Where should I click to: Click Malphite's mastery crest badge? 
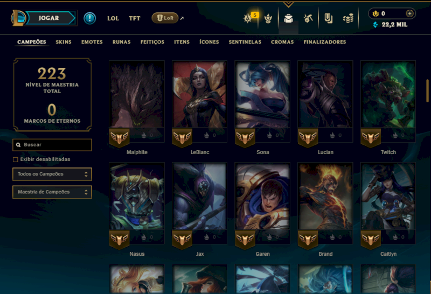tap(119, 137)
